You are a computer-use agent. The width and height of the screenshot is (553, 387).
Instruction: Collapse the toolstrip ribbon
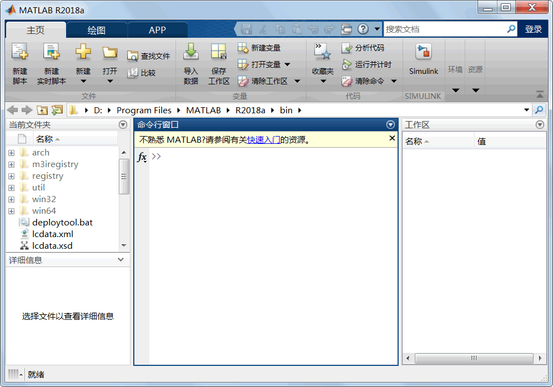[x=540, y=94]
